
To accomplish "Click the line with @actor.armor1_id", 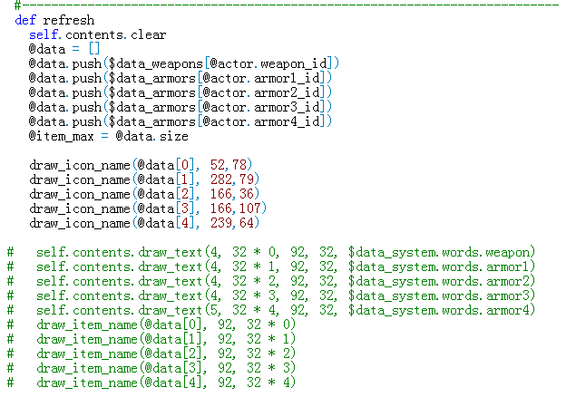I will pyautogui.click(x=181, y=78).
